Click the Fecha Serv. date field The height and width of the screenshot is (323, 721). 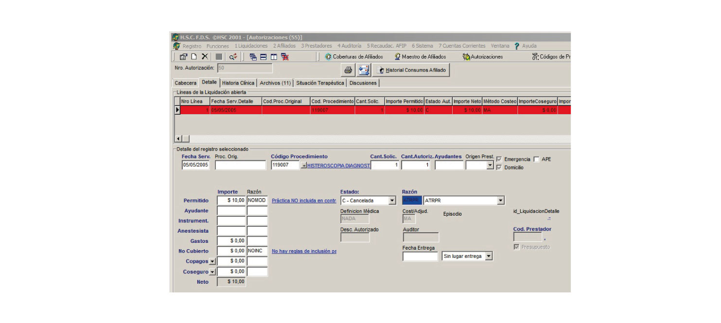[195, 165]
